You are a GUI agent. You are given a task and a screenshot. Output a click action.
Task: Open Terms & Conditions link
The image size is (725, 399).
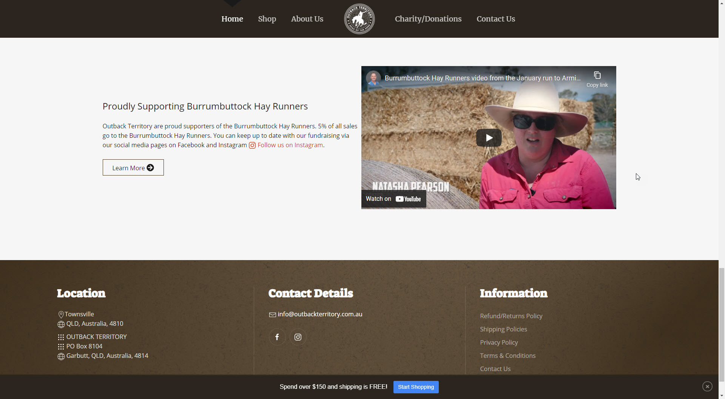(x=507, y=356)
